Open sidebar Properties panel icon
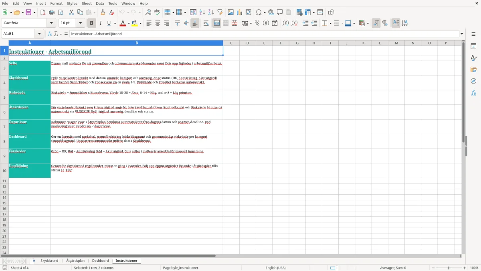 click(473, 47)
